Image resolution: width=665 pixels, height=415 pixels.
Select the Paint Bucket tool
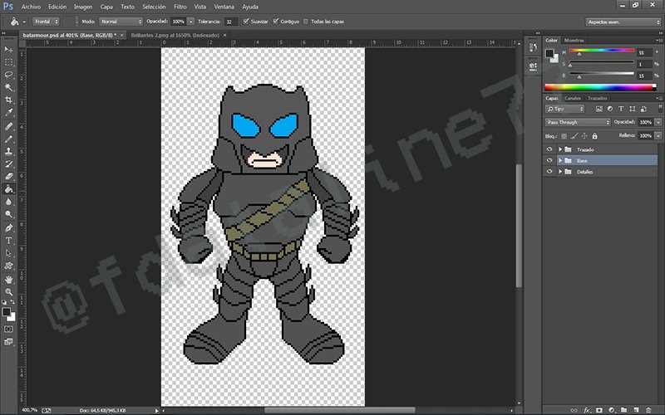(x=8, y=189)
